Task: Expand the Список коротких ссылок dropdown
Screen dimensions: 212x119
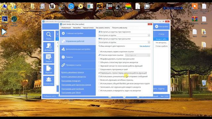Action: pos(149,55)
